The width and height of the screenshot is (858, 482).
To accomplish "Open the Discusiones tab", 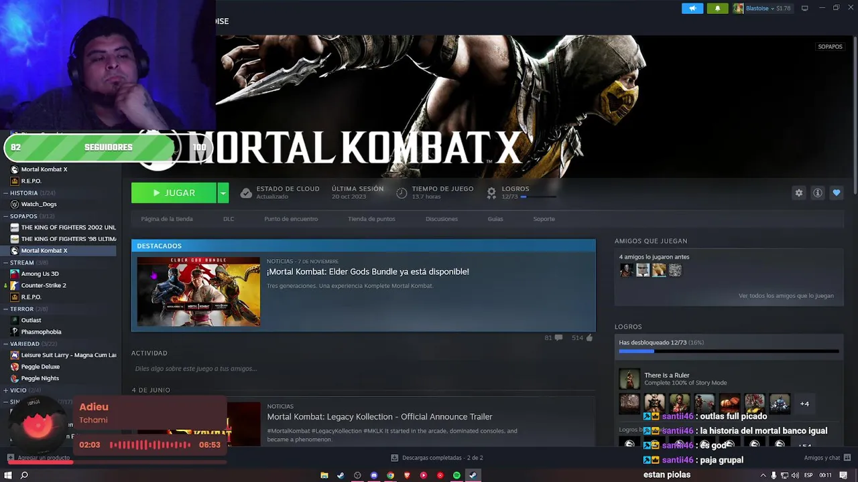I will 442,219.
